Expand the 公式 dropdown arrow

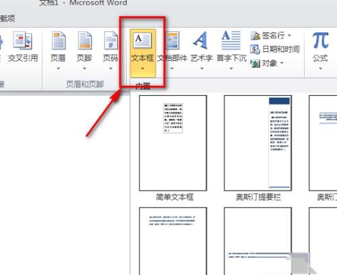click(x=320, y=68)
